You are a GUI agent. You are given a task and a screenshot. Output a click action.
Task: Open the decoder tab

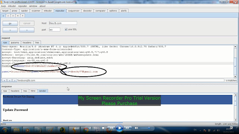[x=87, y=11]
